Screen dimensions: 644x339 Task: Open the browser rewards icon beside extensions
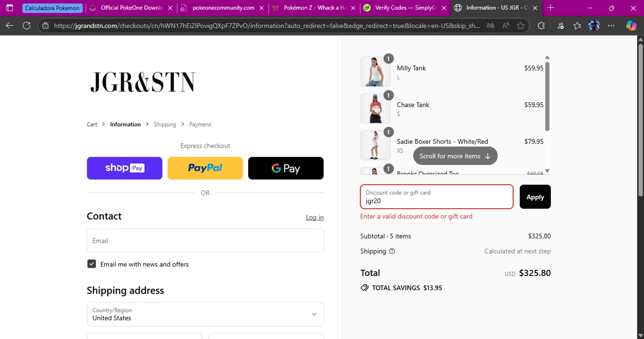(560, 26)
